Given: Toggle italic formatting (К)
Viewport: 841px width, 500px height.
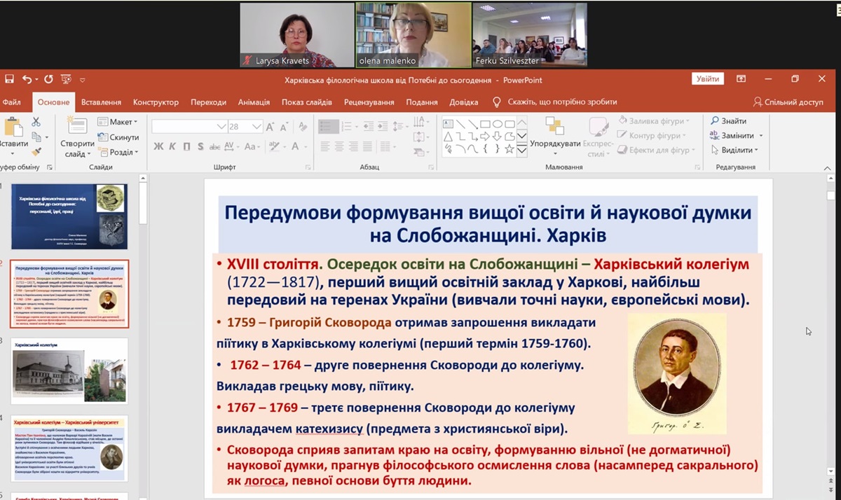Looking at the screenshot, I should 172,147.
